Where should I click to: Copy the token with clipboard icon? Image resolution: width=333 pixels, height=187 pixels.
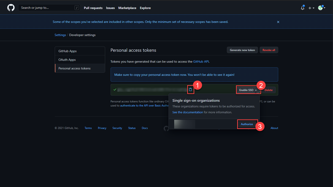coord(190,90)
